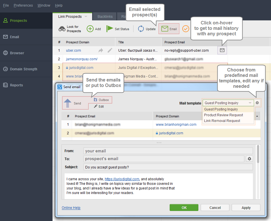This screenshot has width=271, height=221.
Task: Open the Help menu
Action: 59,5
